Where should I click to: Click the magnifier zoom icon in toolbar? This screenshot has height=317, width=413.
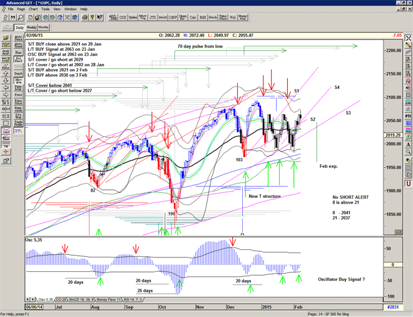click(19, 18)
